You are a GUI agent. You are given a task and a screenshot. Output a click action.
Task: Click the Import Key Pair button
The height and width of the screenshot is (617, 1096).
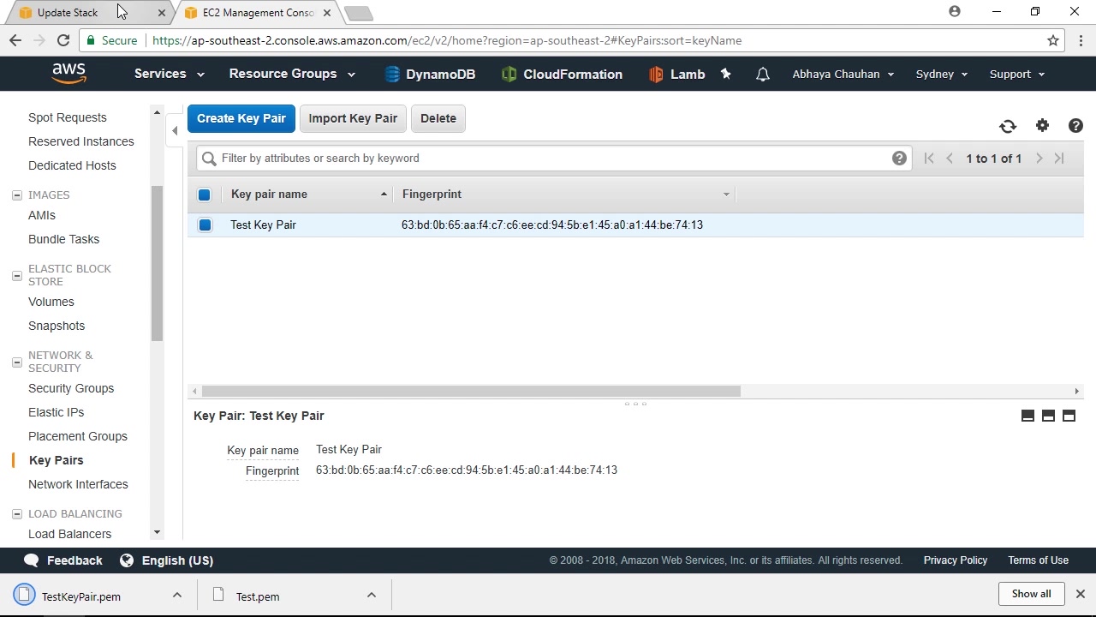point(353,118)
